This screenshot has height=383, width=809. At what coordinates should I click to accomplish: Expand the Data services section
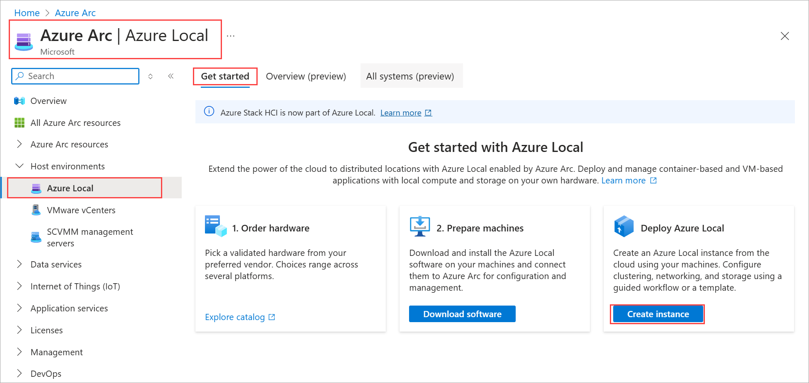(19, 265)
